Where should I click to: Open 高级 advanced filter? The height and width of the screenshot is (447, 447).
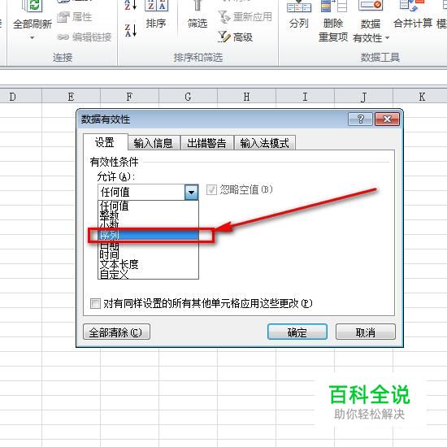click(x=236, y=37)
